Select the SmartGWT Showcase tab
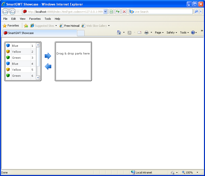The width and height of the screenshot is (205, 176). pyautogui.click(x=40, y=33)
